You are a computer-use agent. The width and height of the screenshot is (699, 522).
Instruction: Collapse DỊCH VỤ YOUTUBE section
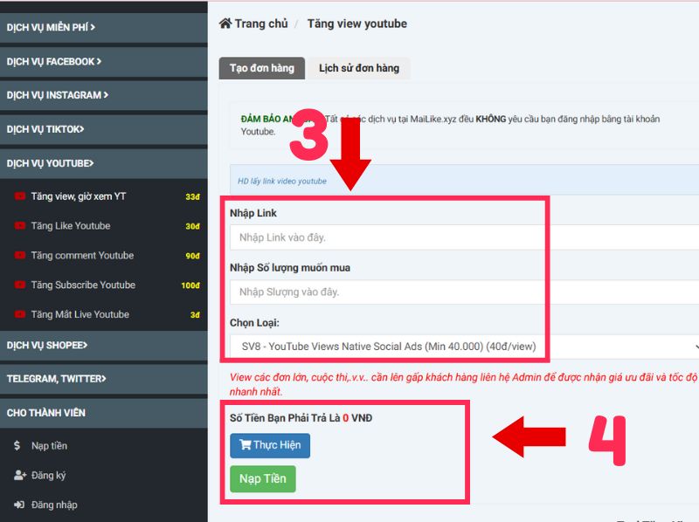(x=103, y=163)
